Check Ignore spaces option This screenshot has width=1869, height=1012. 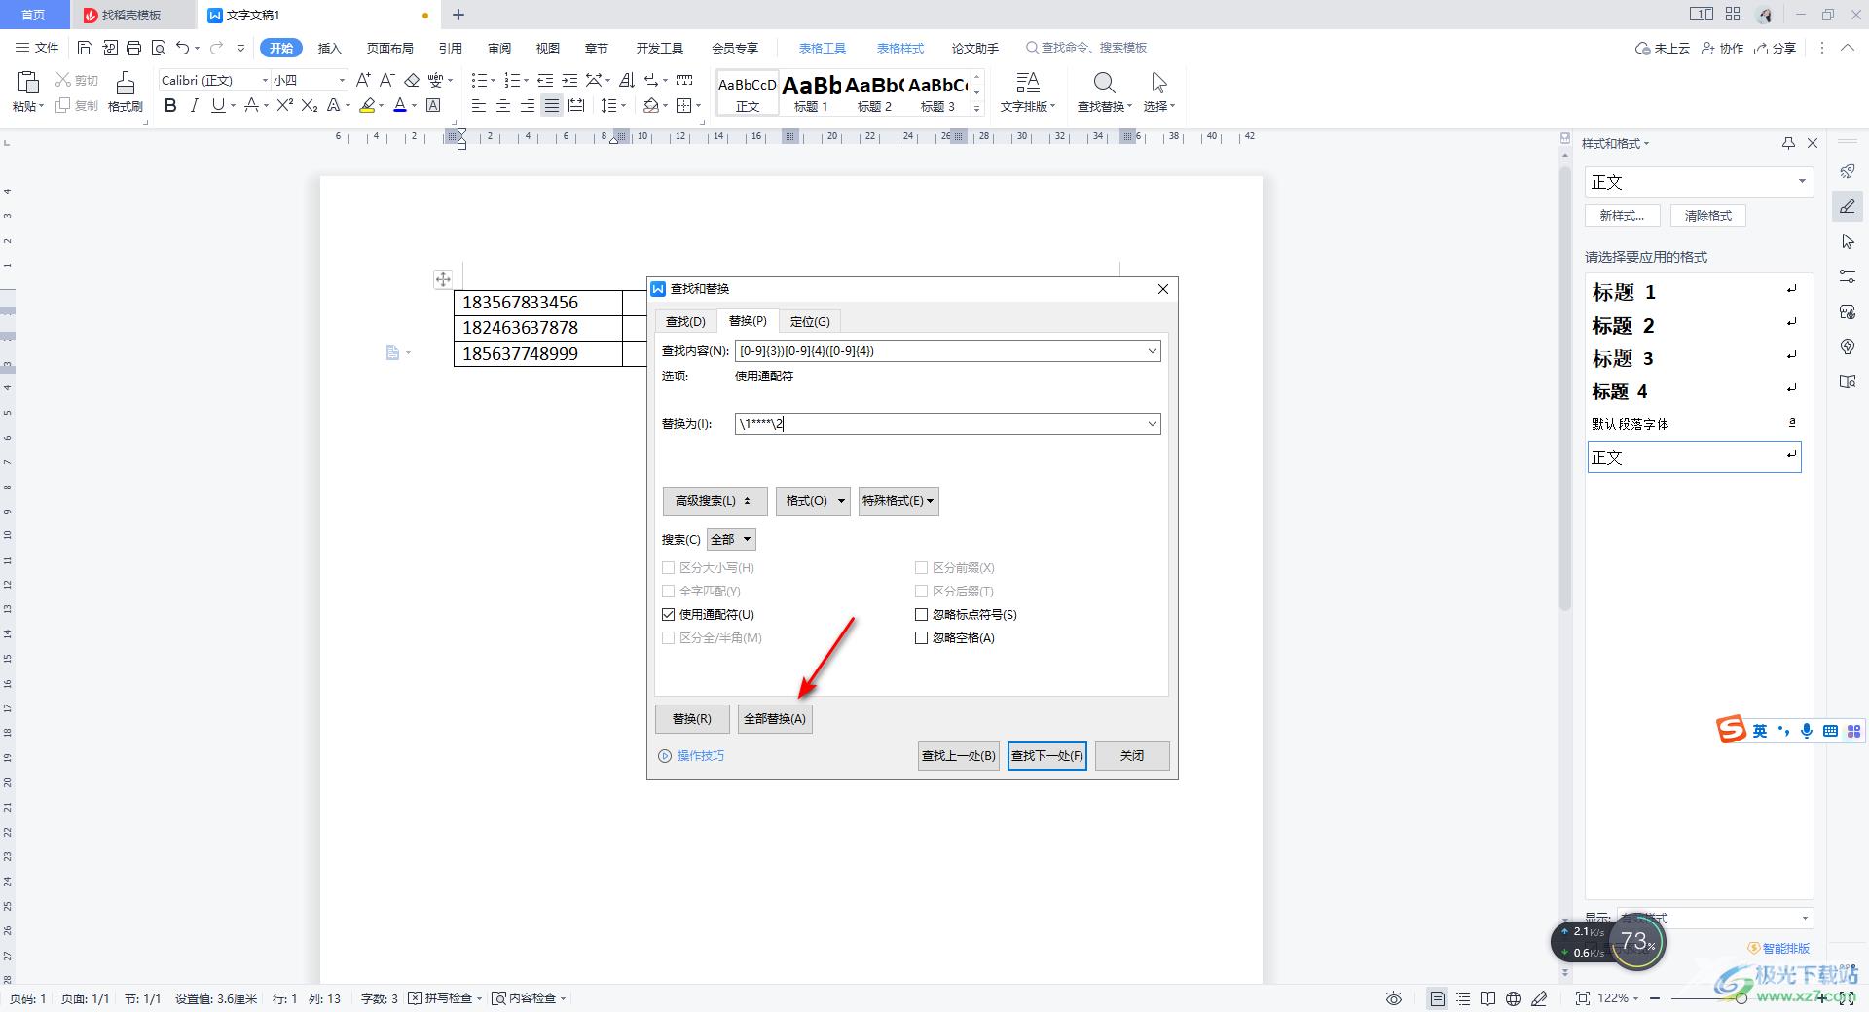pyautogui.click(x=921, y=637)
